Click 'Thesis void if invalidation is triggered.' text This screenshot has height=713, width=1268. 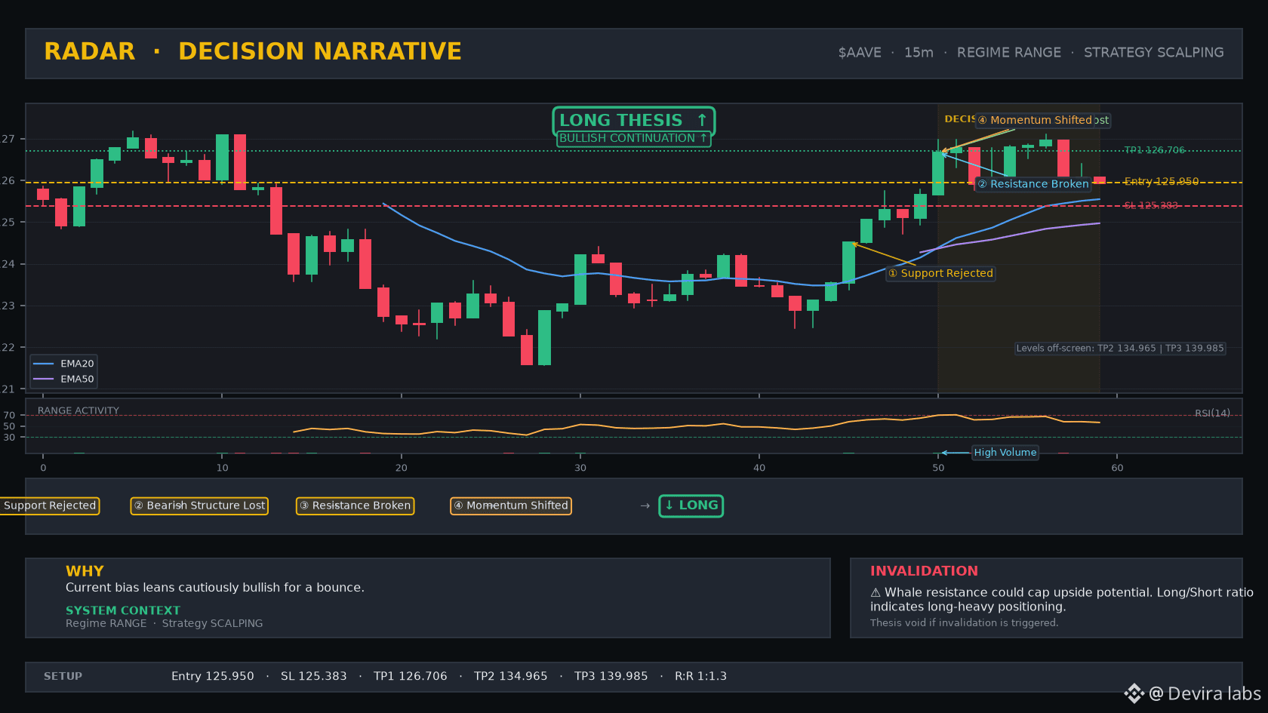(x=964, y=623)
